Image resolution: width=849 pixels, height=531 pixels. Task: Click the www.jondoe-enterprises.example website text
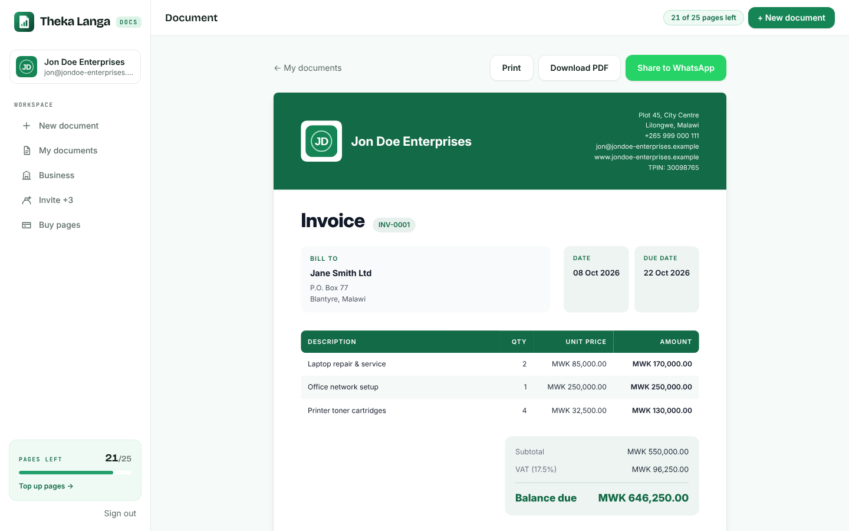pyautogui.click(x=647, y=157)
